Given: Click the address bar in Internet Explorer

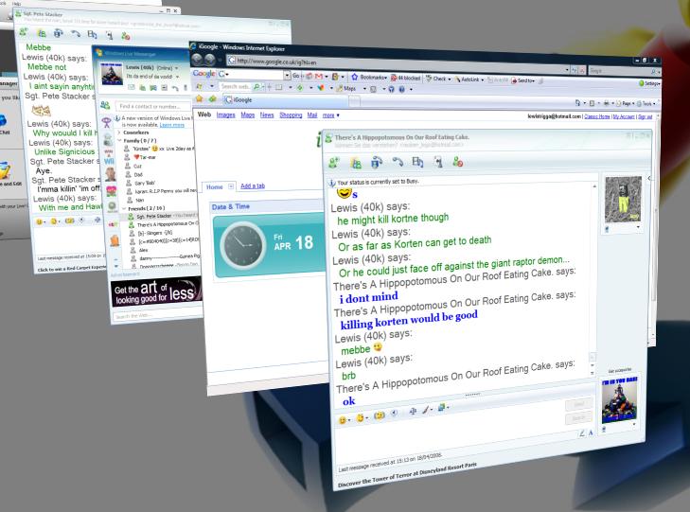Looking at the screenshot, I should pyautogui.click(x=398, y=64).
